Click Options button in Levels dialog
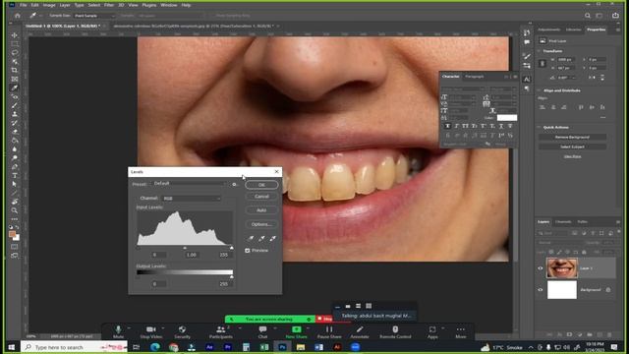Viewport: 629px width, 354px height. pos(261,224)
